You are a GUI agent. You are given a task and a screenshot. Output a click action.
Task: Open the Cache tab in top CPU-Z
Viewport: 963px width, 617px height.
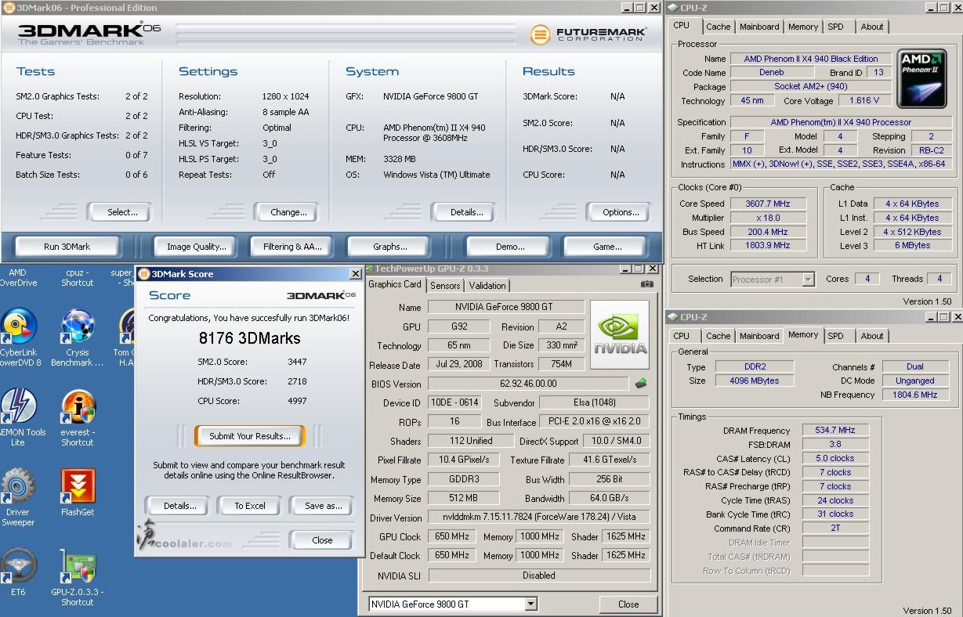point(718,27)
